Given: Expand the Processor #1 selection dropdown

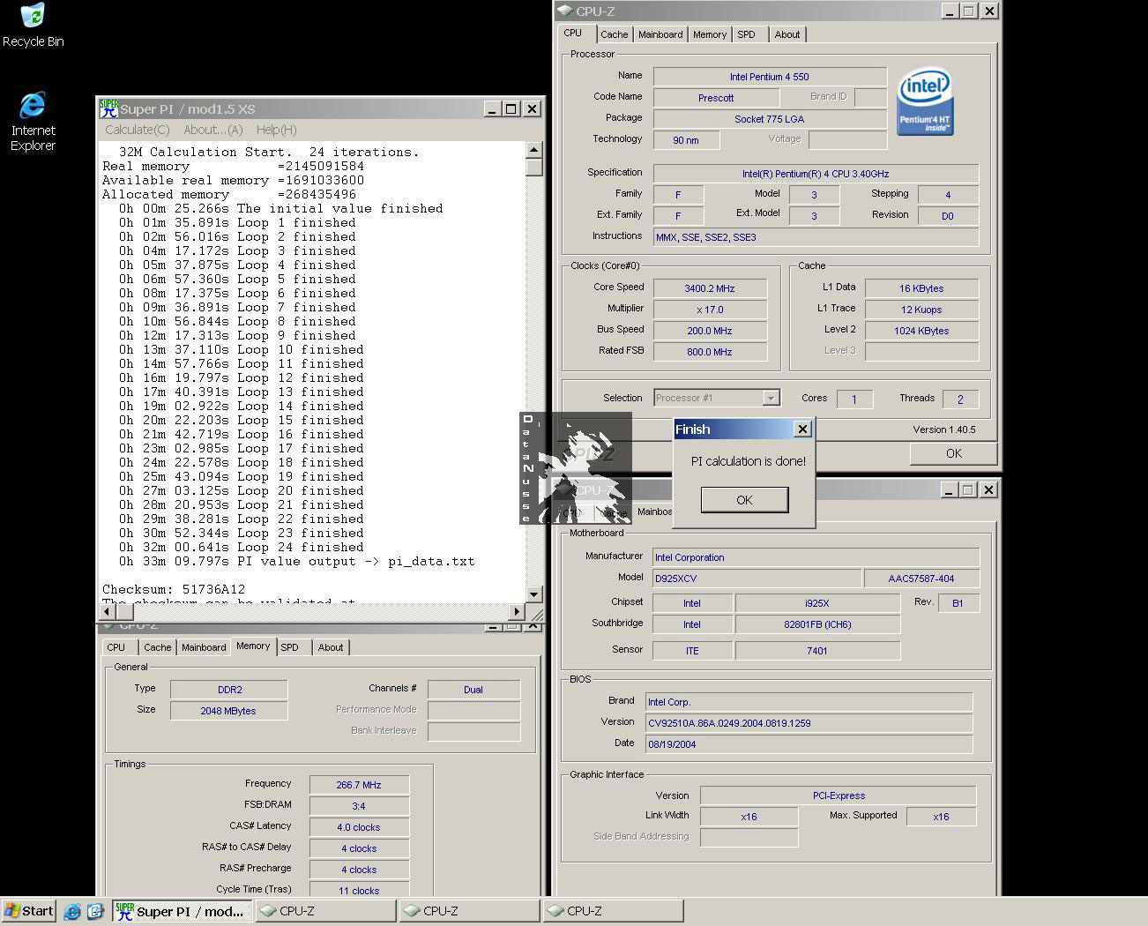Looking at the screenshot, I should [x=771, y=398].
